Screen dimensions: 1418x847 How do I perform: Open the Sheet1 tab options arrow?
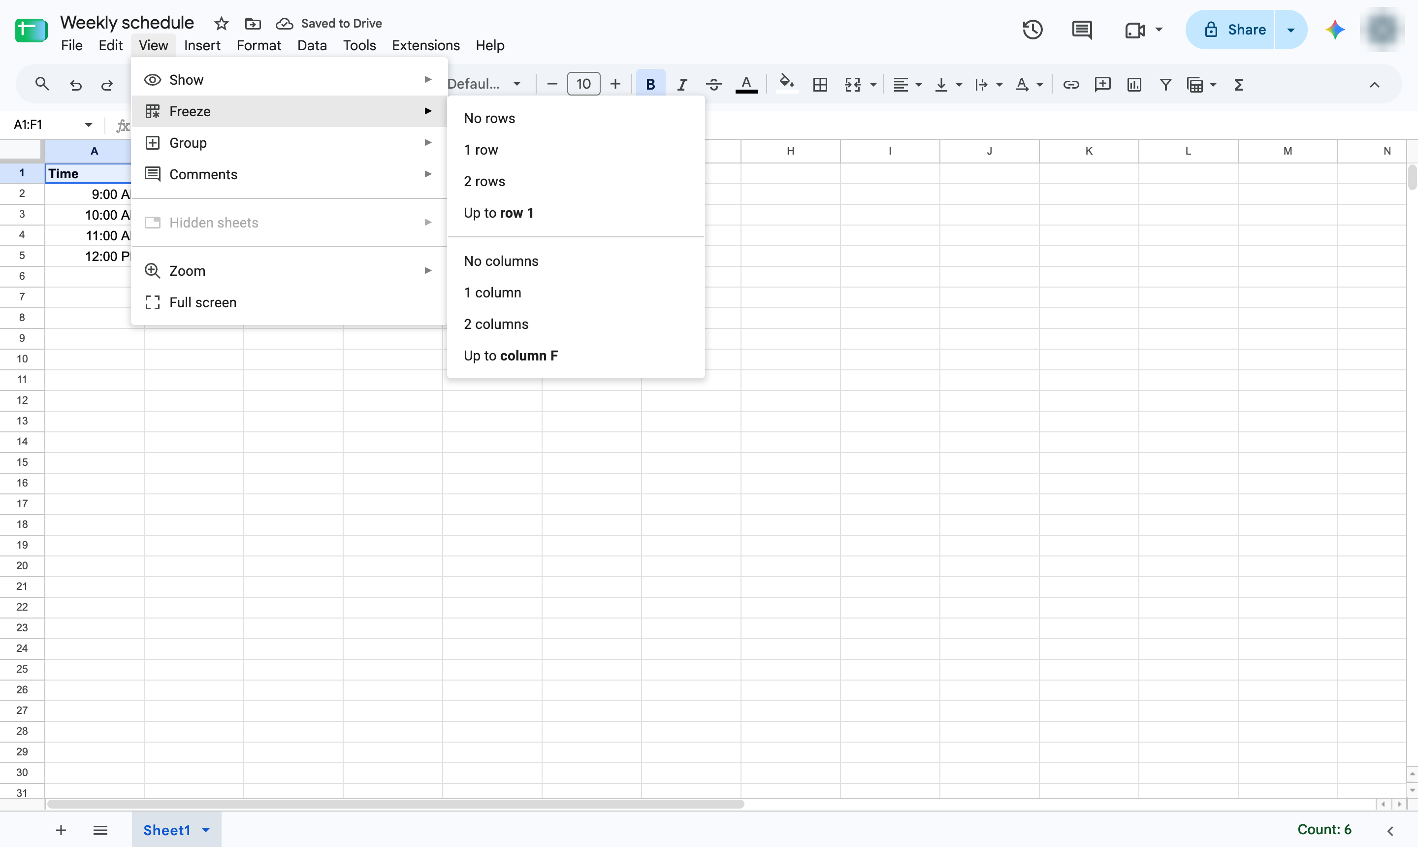pos(206,830)
